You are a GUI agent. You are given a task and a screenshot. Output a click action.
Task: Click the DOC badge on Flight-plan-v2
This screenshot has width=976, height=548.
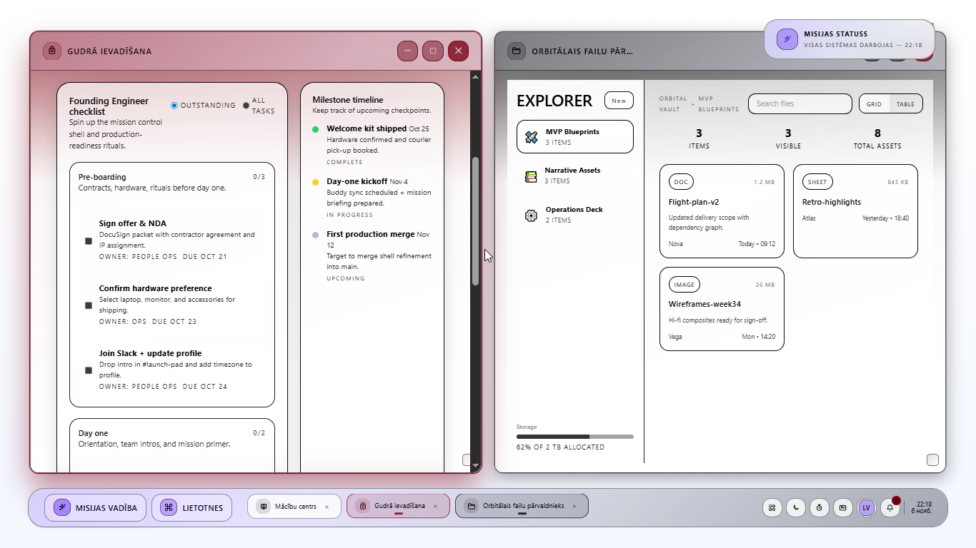tap(681, 181)
